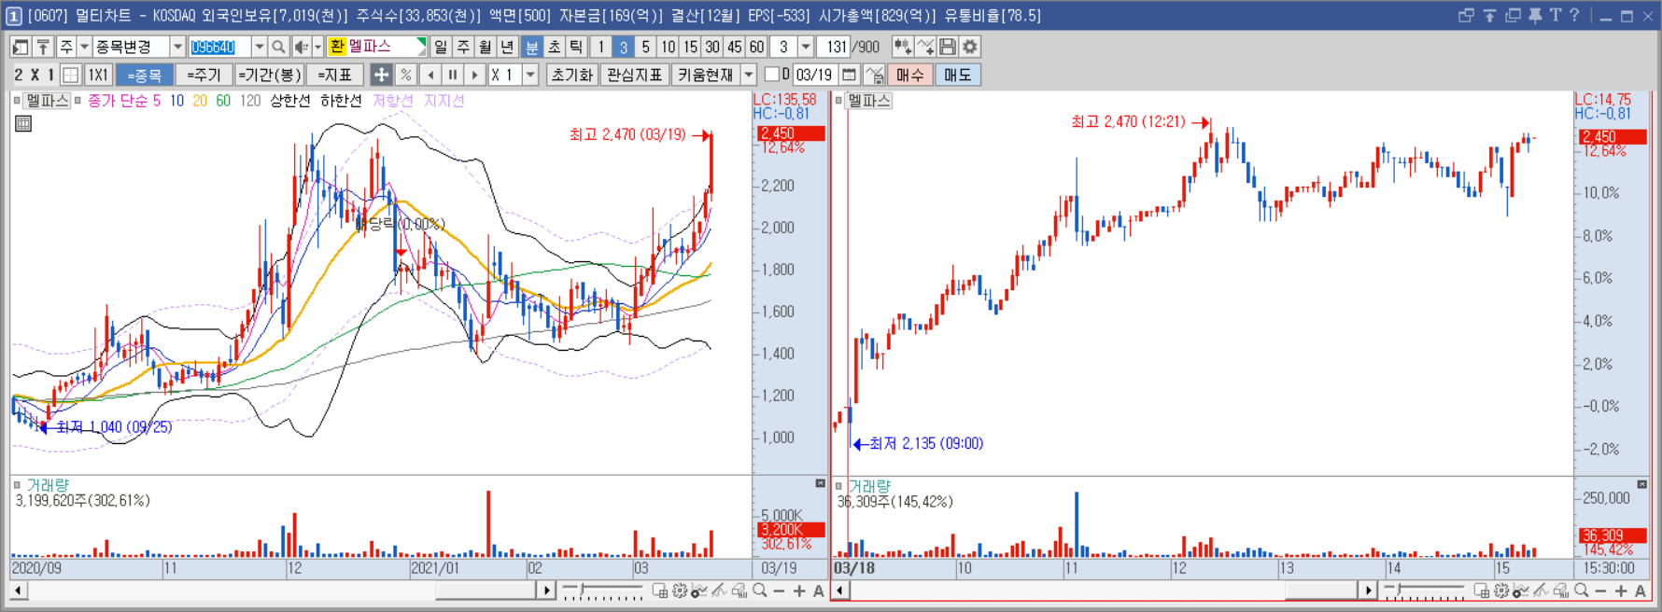Select 분 minute period toggle
Image resolution: width=1662 pixels, height=612 pixels.
pyautogui.click(x=531, y=47)
